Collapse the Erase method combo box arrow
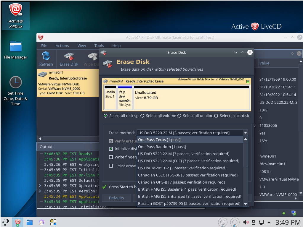The height and width of the screenshot is (227, 303). (x=245, y=133)
